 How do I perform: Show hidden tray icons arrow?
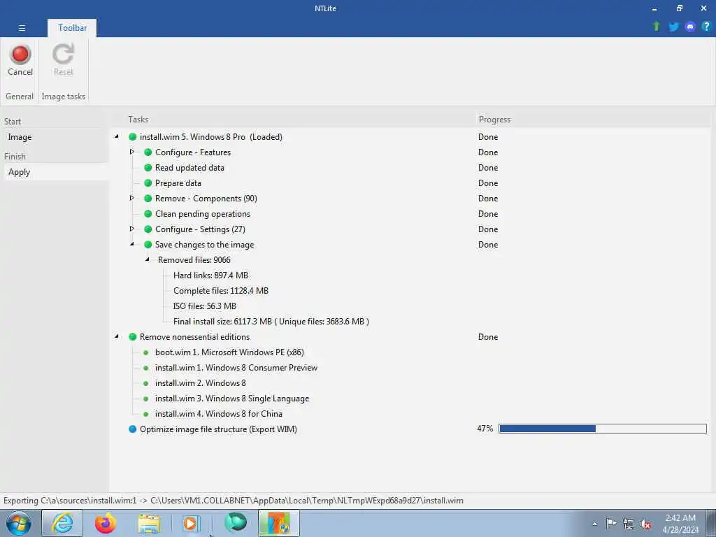594,524
